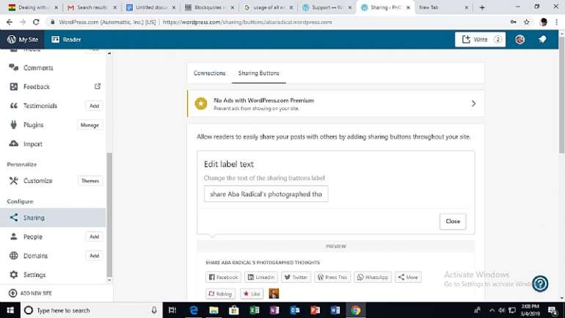This screenshot has width=565, height=318.
Task: Click Add button next to Domains
Action: coord(94,256)
